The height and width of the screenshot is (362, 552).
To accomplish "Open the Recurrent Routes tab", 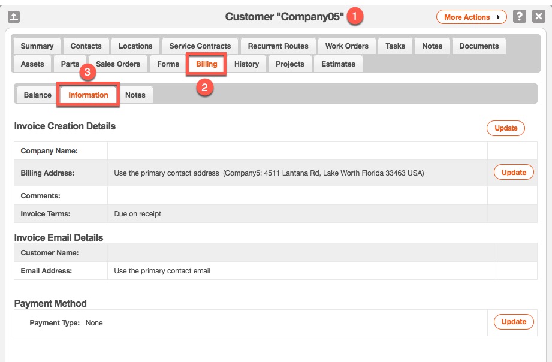I will pyautogui.click(x=278, y=46).
